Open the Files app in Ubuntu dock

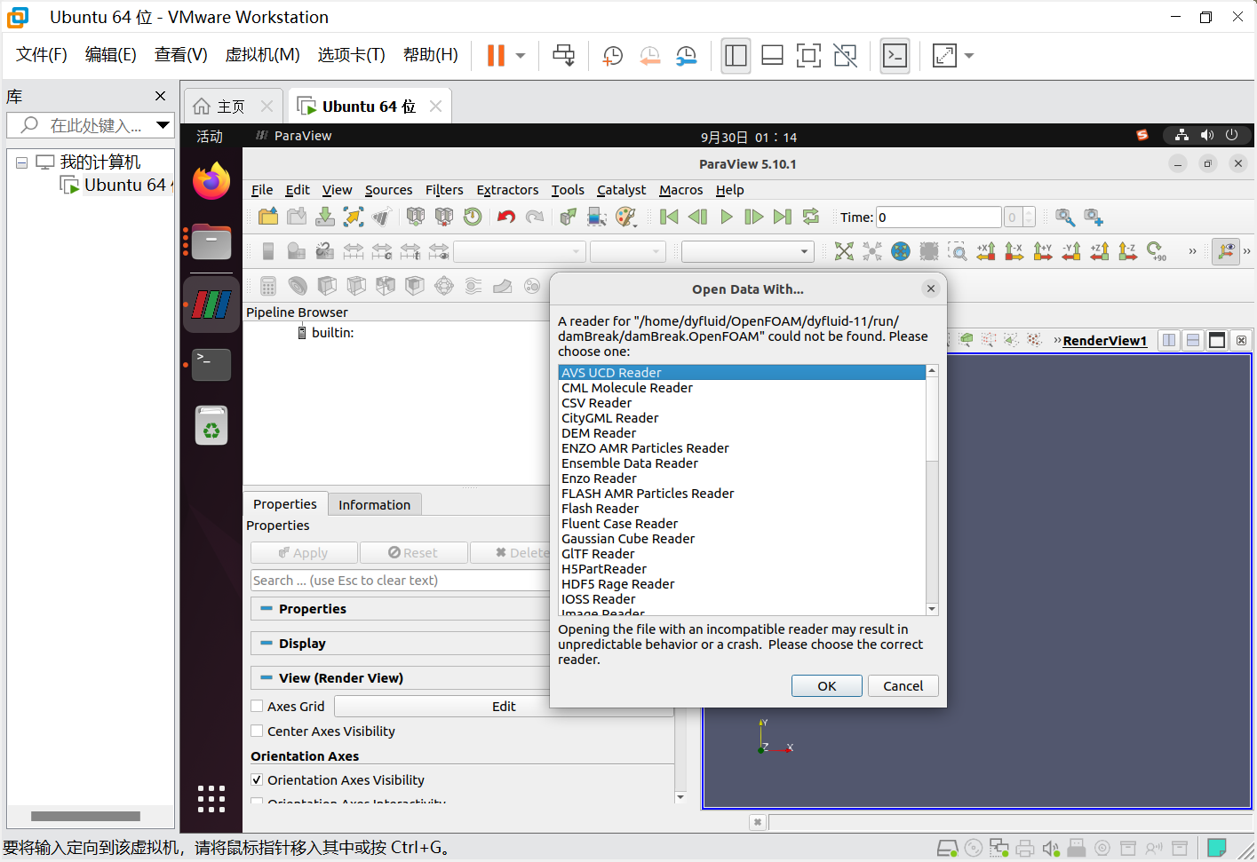pyautogui.click(x=211, y=241)
